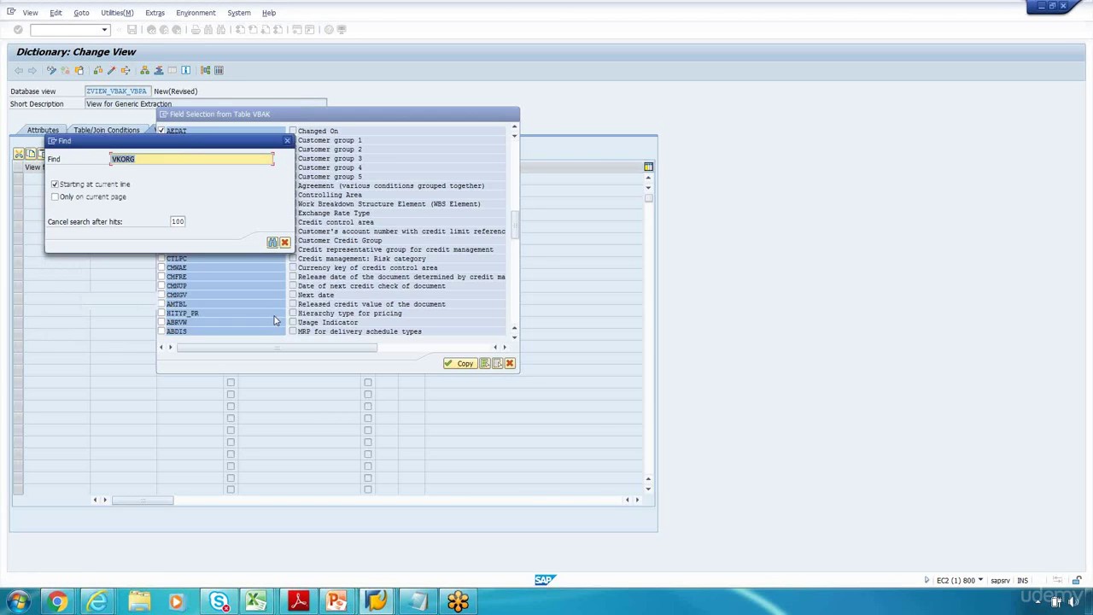Click the Print icon in standard toolbar
The image size is (1093, 615).
click(196, 30)
